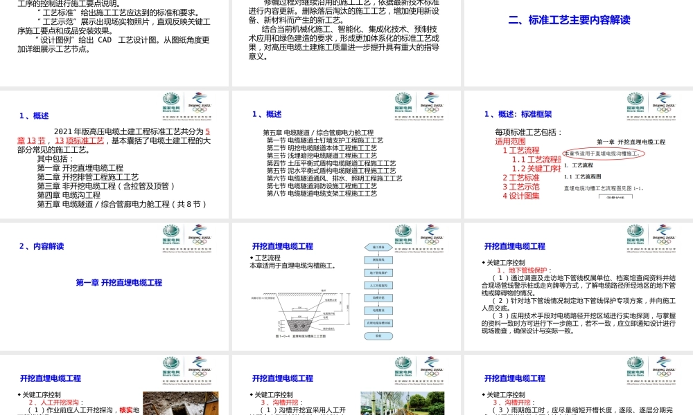Click the red circled note "本章节适用于直埋电缆沟槽施工"
693x415 pixels.
tap(604, 154)
